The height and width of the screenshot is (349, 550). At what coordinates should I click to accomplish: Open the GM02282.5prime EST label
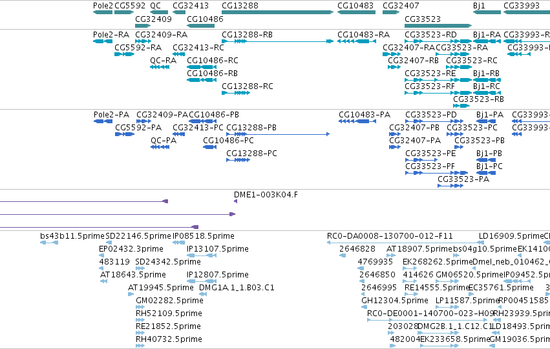[x=169, y=301]
